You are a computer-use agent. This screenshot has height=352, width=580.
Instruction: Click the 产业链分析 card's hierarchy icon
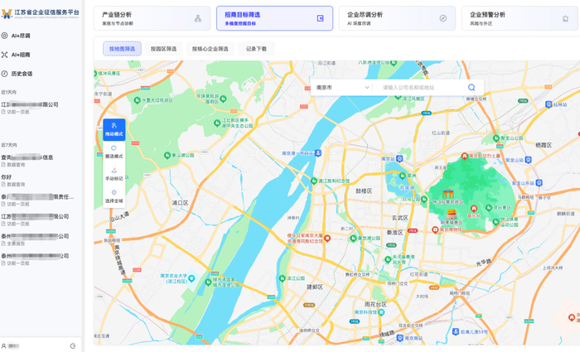point(198,18)
